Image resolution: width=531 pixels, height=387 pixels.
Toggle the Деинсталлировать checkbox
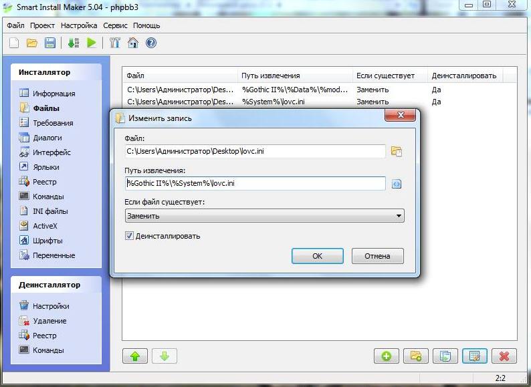coord(129,236)
